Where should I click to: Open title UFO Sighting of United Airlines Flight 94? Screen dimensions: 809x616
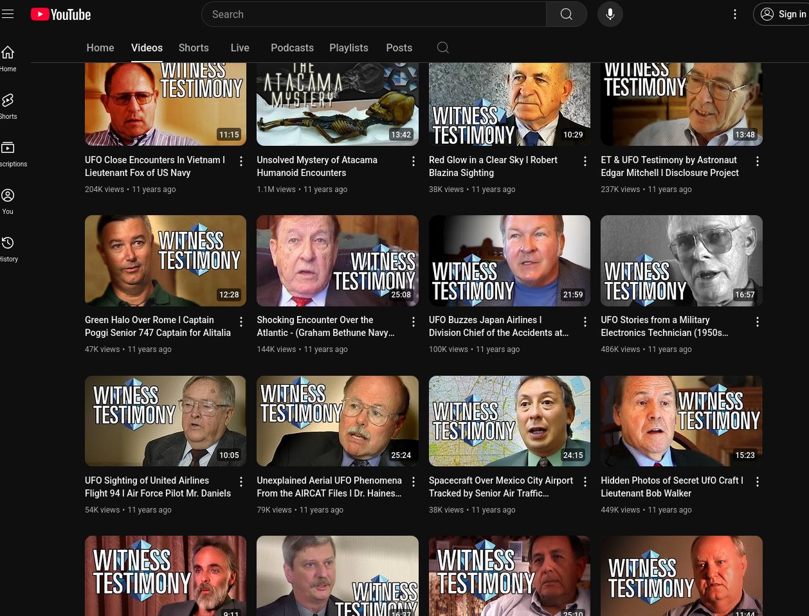point(158,487)
